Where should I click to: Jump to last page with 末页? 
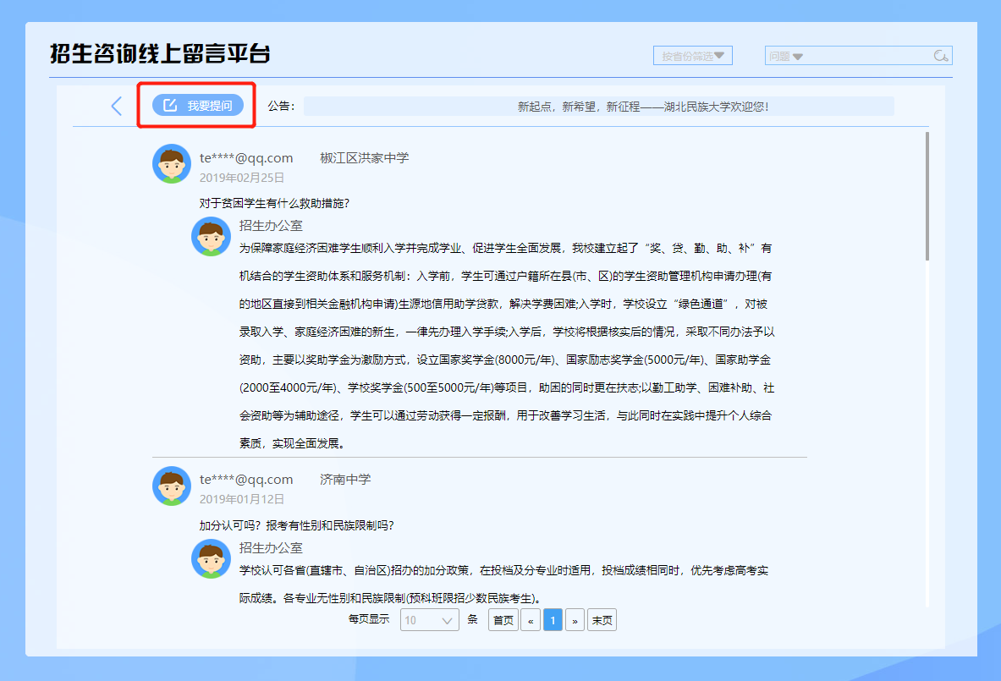click(602, 620)
